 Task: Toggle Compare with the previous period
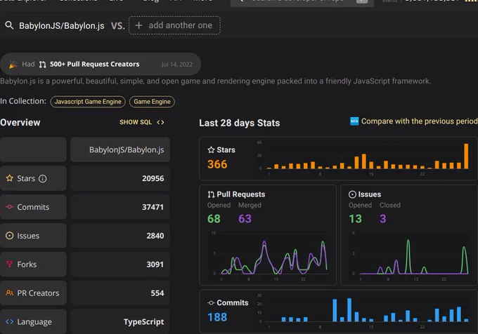tap(413, 121)
